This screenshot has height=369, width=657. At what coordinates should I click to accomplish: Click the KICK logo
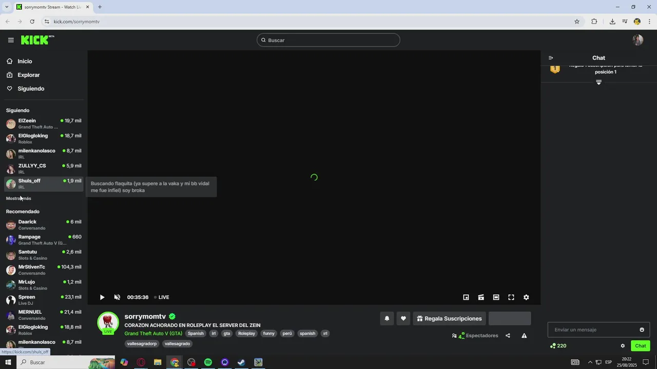[x=37, y=40]
